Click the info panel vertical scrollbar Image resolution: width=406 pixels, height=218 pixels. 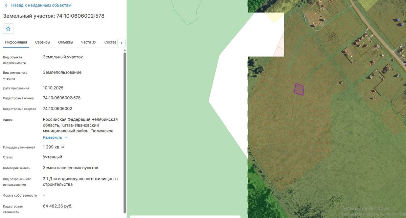[x=125, y=132]
